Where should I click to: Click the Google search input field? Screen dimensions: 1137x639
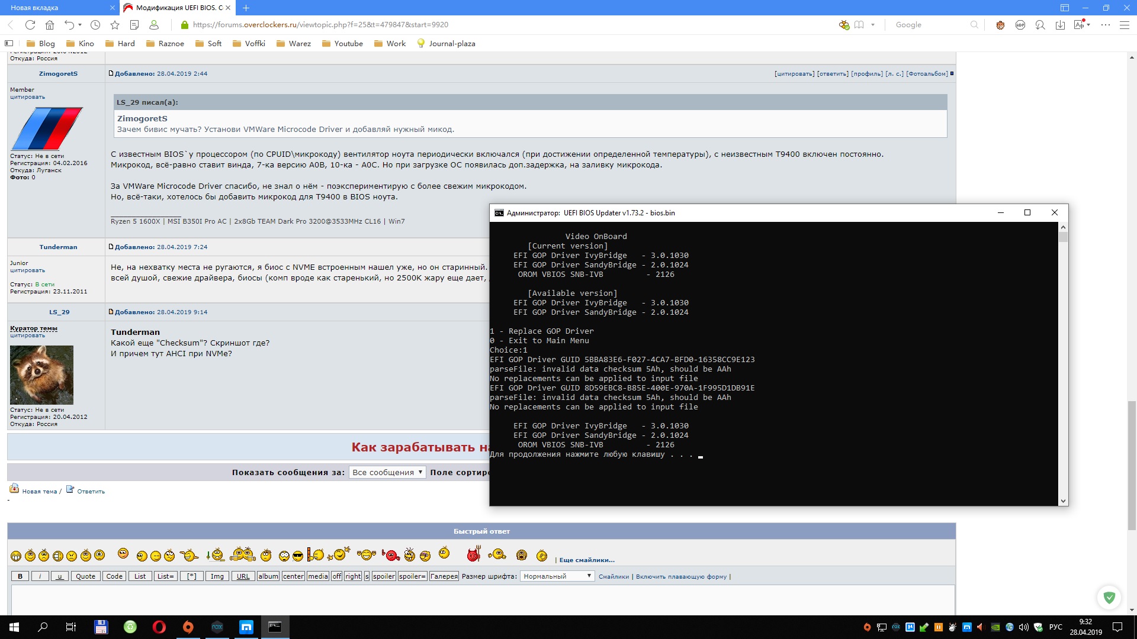tap(930, 25)
